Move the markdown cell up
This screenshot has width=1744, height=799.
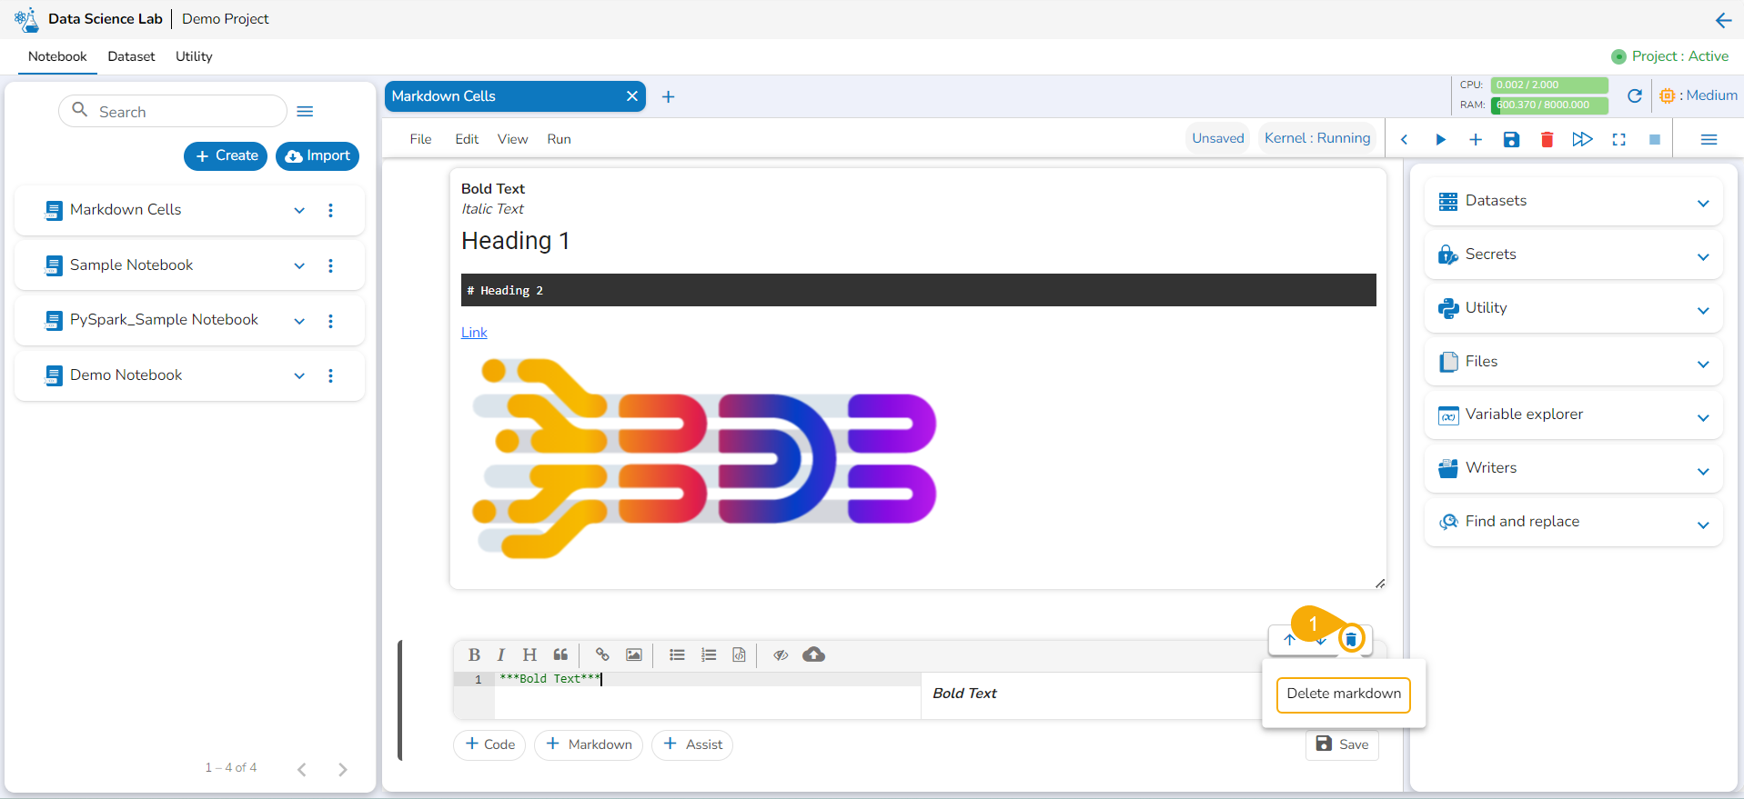(x=1289, y=639)
